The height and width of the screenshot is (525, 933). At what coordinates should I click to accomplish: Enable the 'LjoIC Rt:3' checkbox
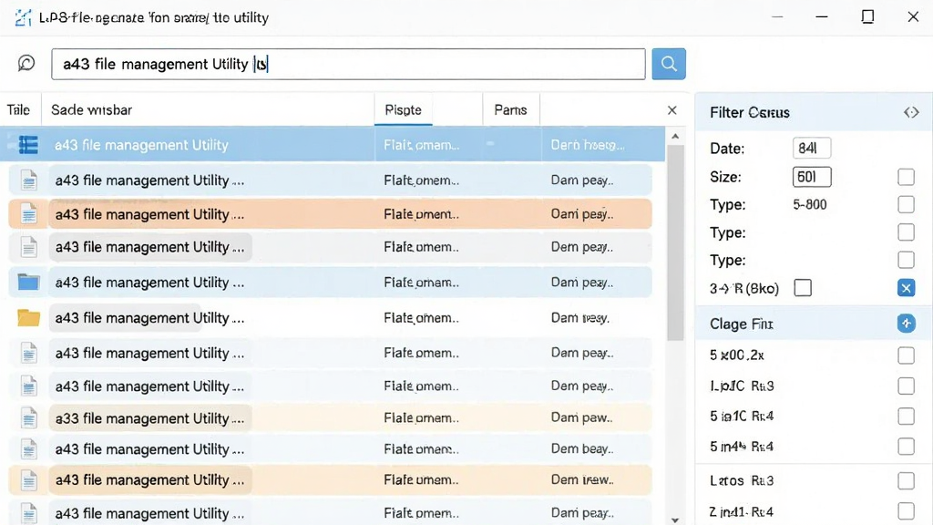pos(906,386)
